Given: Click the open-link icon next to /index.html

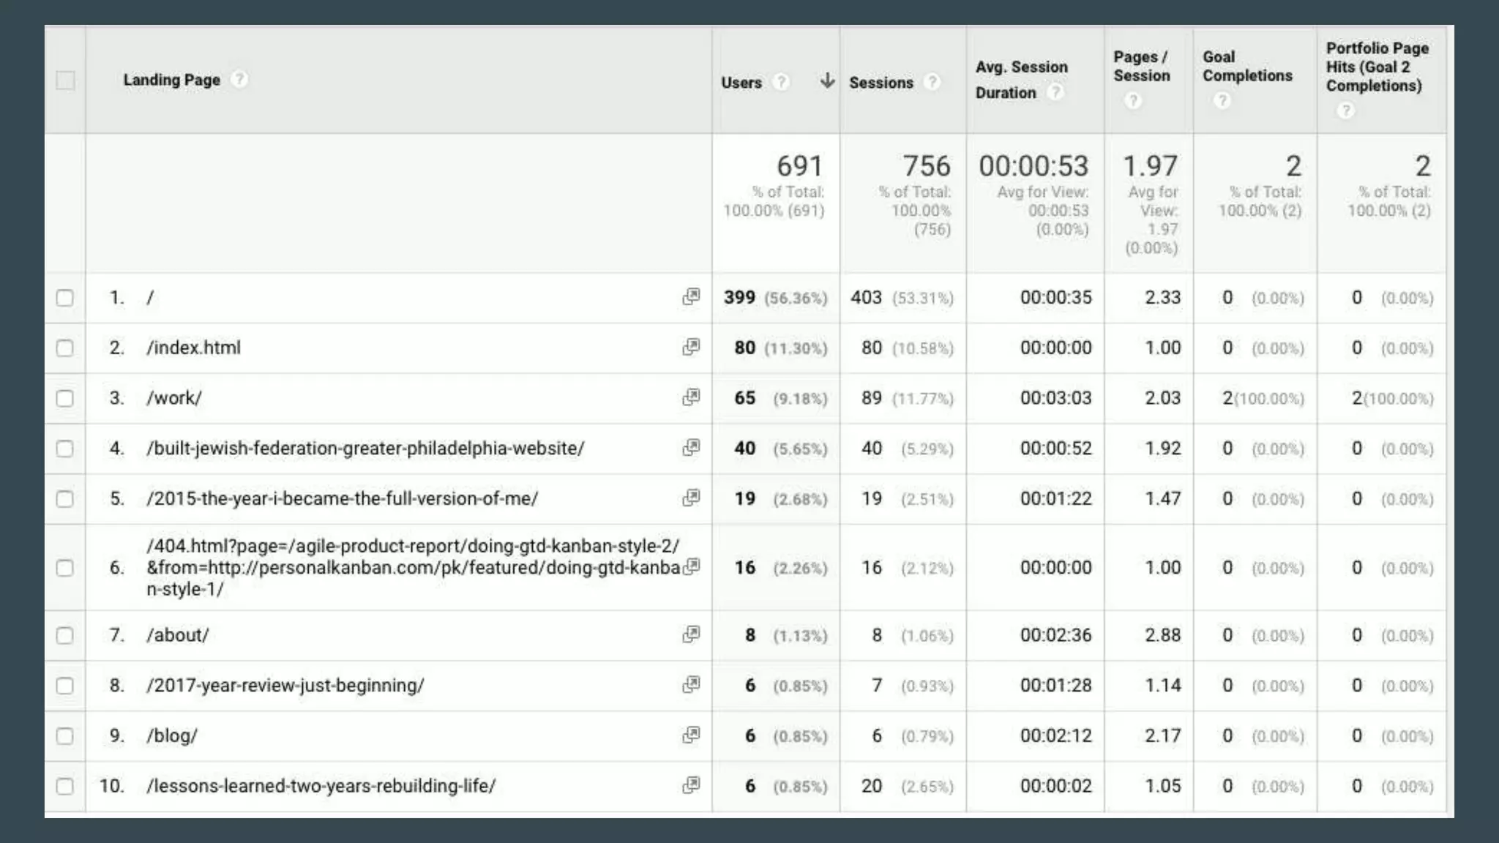Looking at the screenshot, I should [691, 347].
